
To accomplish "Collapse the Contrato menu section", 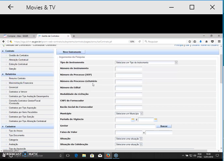I will point(3,51).
